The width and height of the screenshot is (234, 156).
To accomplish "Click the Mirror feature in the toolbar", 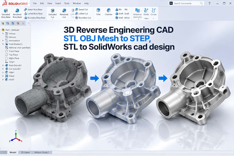I will 127,18.
